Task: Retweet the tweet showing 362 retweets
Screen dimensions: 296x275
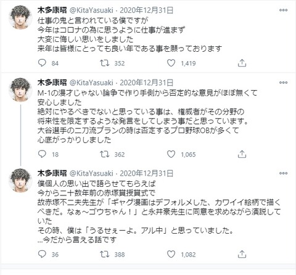Action: point(105,154)
